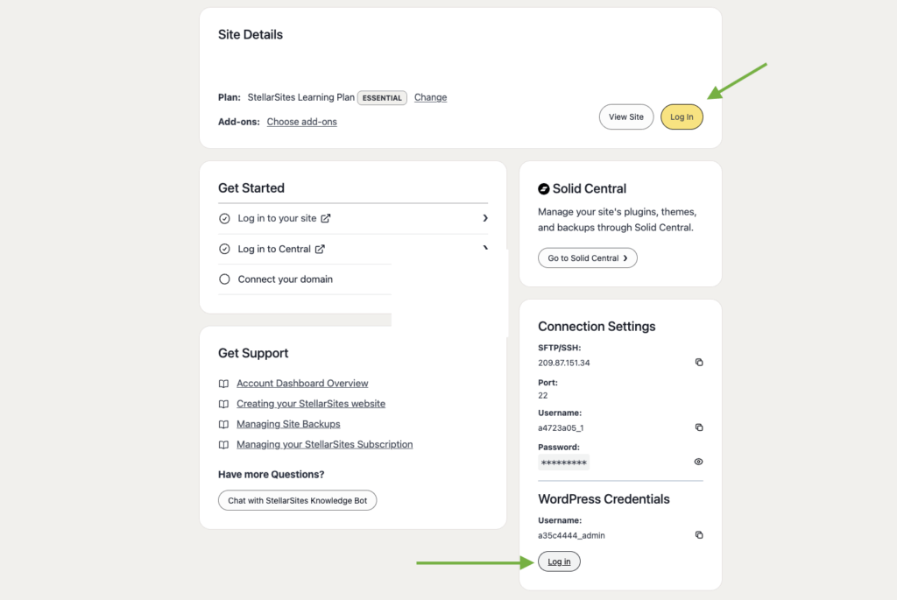Click the yellow Log In button
Viewport: 897px width, 600px height.
pos(682,116)
